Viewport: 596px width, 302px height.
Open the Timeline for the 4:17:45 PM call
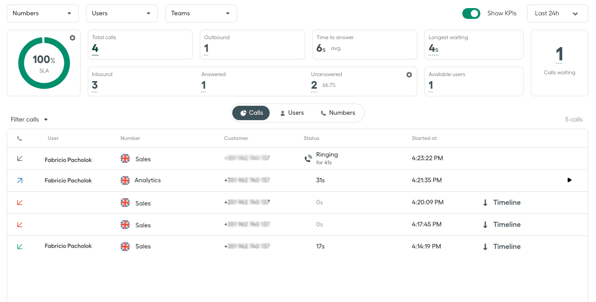(507, 225)
